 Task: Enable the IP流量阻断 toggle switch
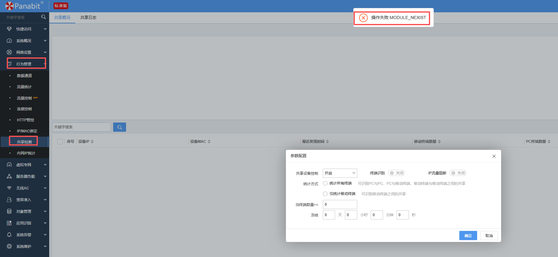[x=458, y=173]
